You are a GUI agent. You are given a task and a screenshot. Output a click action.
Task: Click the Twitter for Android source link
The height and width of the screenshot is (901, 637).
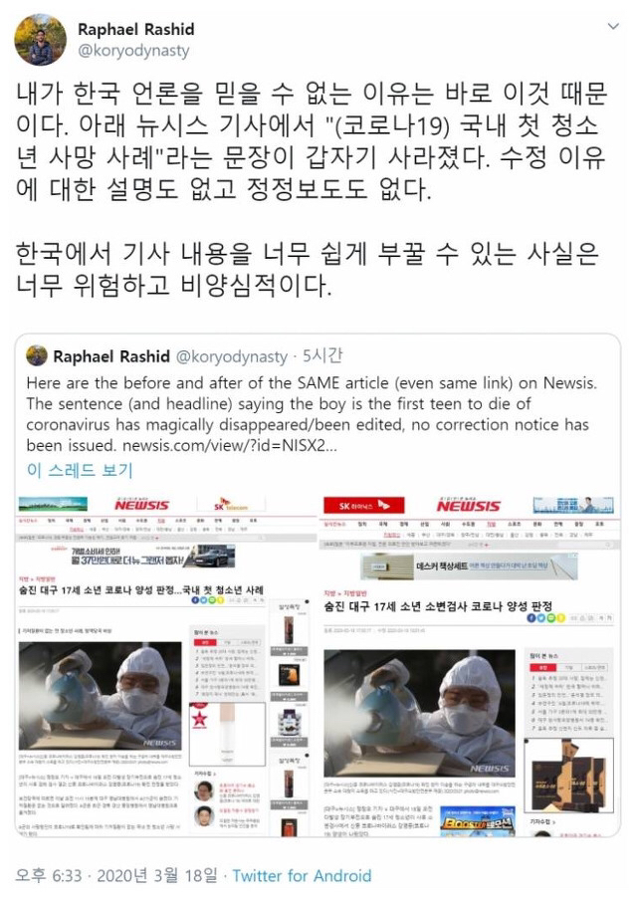click(x=303, y=876)
